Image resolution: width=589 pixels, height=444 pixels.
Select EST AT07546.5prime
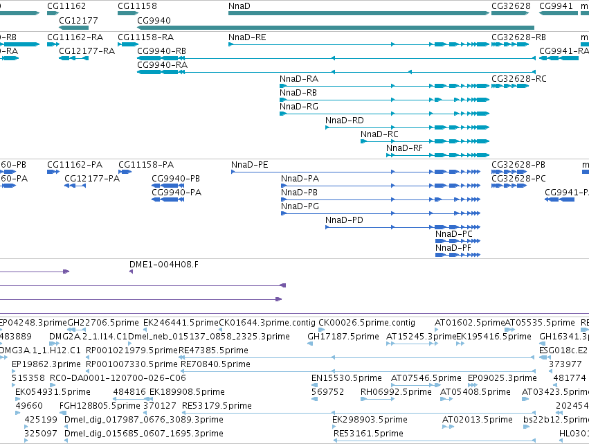pyautogui.click(x=415, y=385)
